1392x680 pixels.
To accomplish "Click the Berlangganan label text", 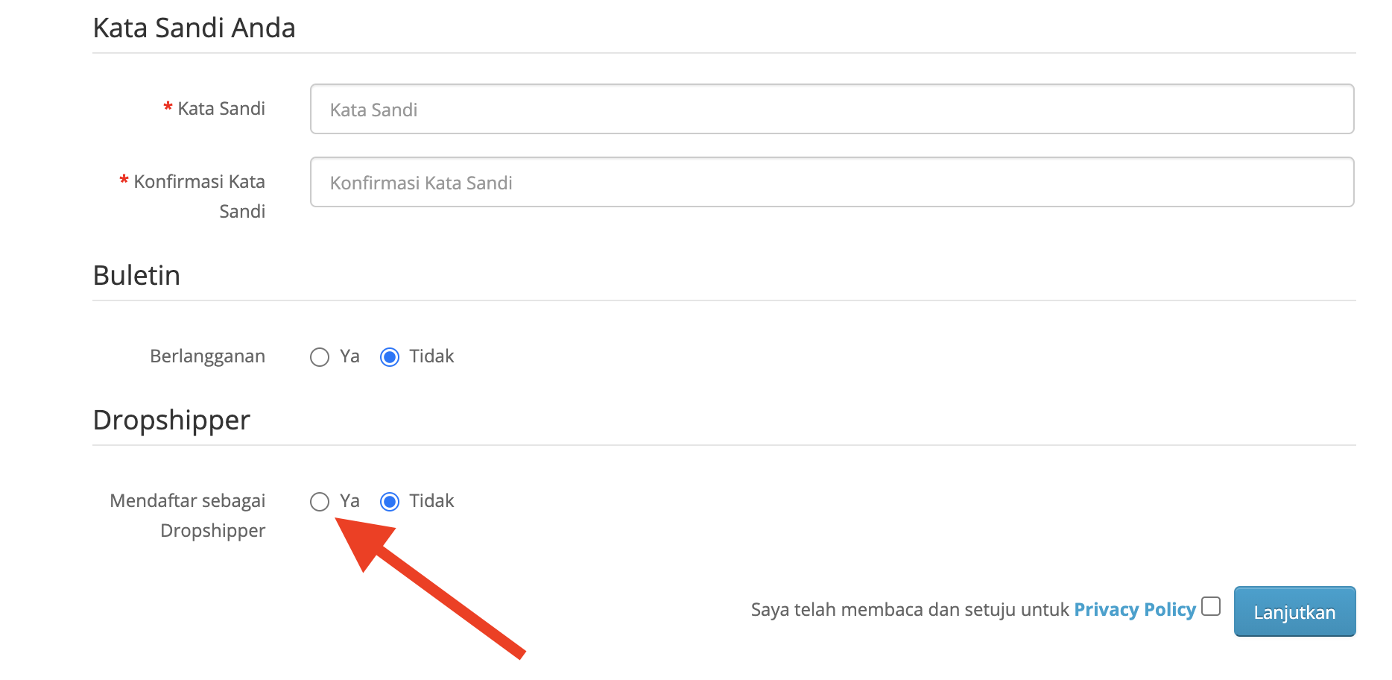I will [207, 356].
